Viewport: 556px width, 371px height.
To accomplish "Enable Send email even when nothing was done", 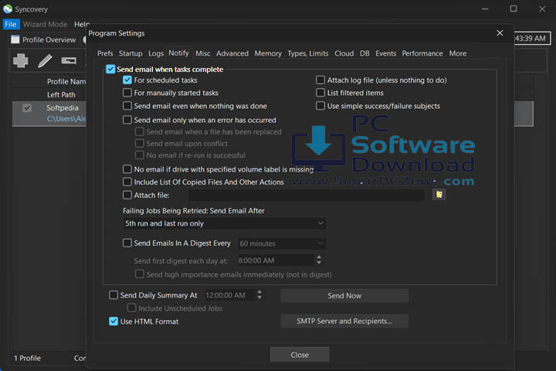I will tap(127, 106).
